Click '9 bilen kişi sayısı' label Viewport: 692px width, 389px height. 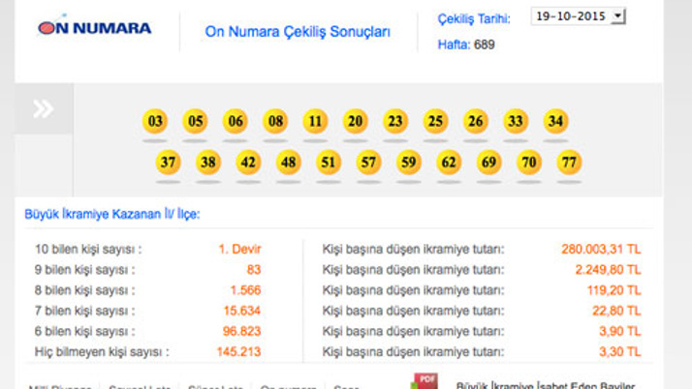(x=84, y=270)
